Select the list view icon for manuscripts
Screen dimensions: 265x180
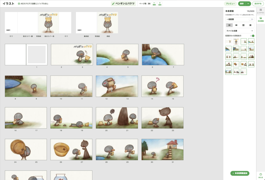pos(250,25)
